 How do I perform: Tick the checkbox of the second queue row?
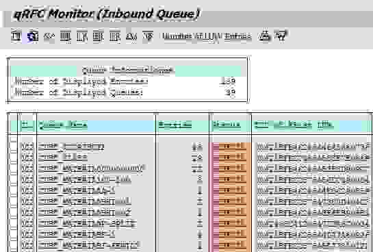coord(13,157)
